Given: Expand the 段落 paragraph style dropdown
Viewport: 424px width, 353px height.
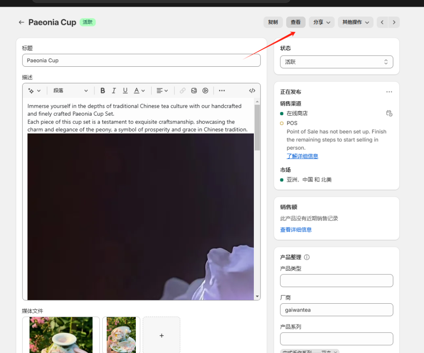Looking at the screenshot, I should click(x=70, y=91).
